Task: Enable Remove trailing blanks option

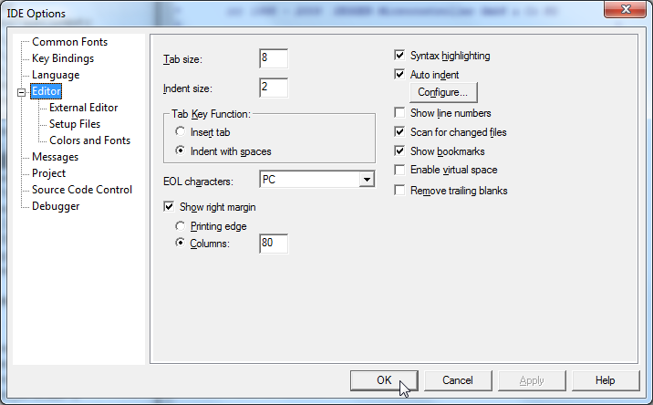Action: [x=399, y=191]
